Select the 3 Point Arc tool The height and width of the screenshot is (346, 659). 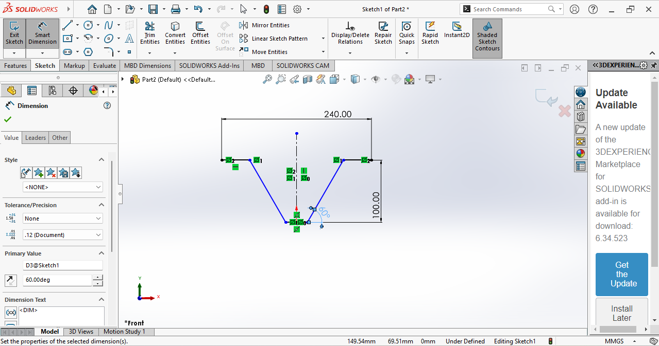88,38
